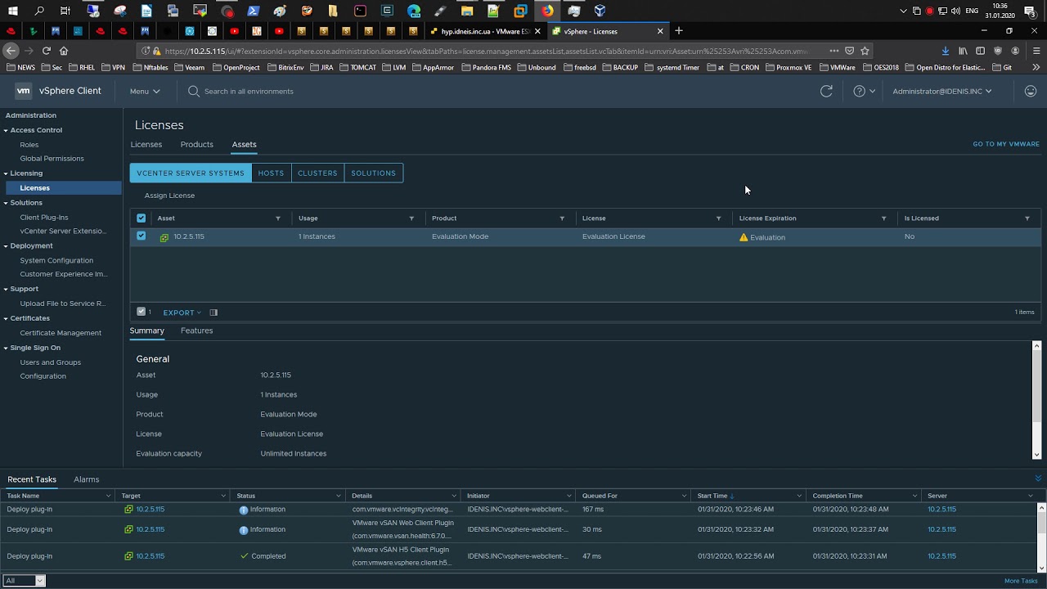This screenshot has width=1047, height=589.
Task: Bookmark this page with the star
Action: coord(865,51)
